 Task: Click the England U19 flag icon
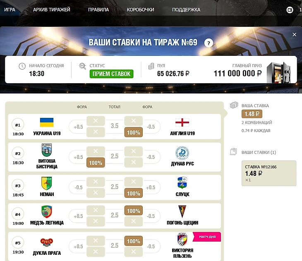point(182,122)
